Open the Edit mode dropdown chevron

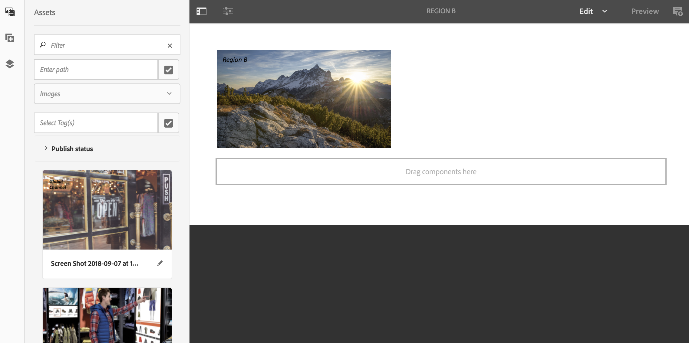[x=605, y=11]
